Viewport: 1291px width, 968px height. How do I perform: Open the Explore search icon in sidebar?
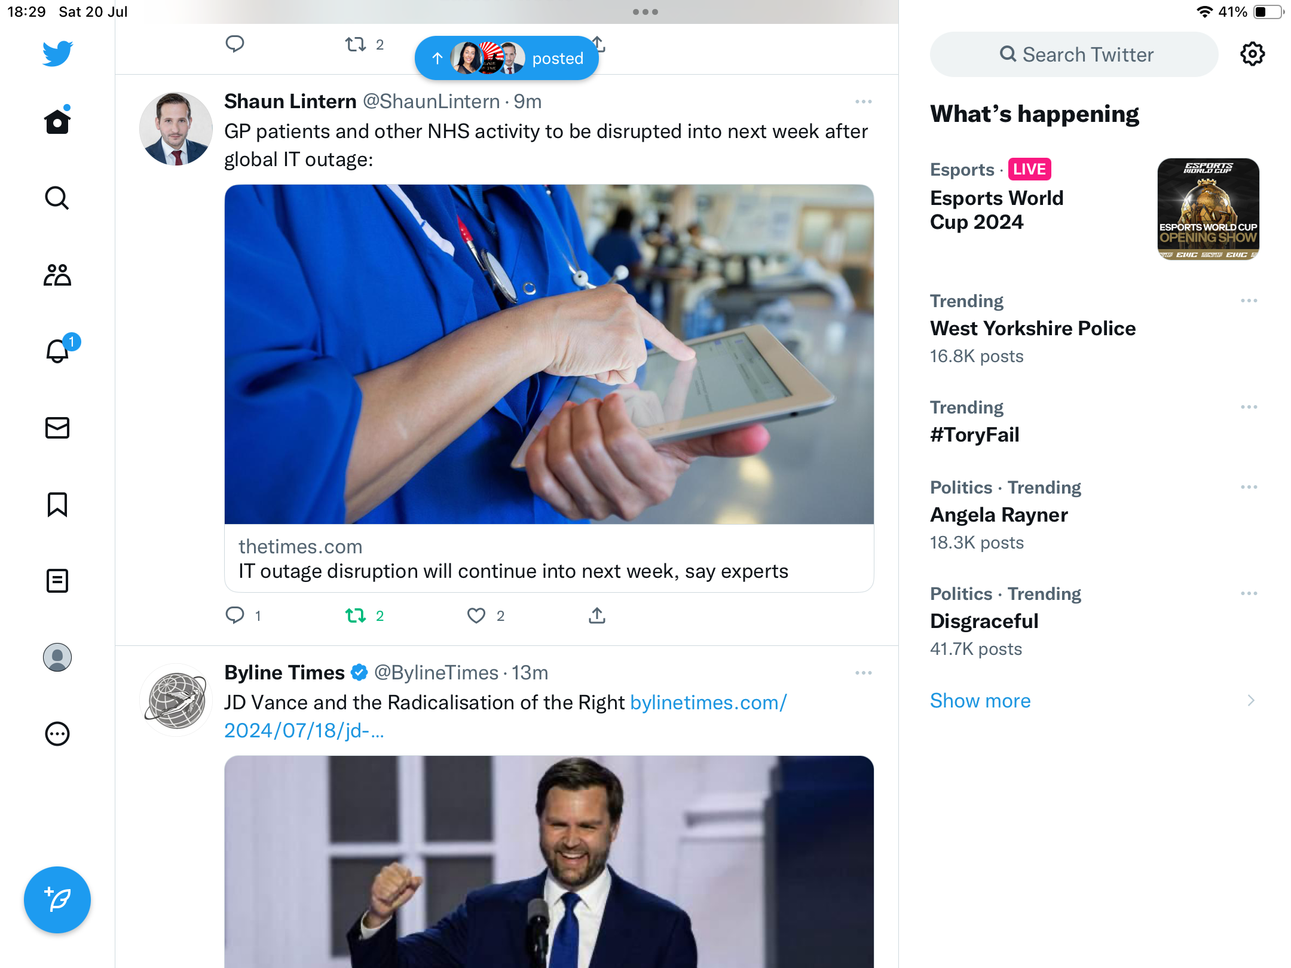coord(57,198)
